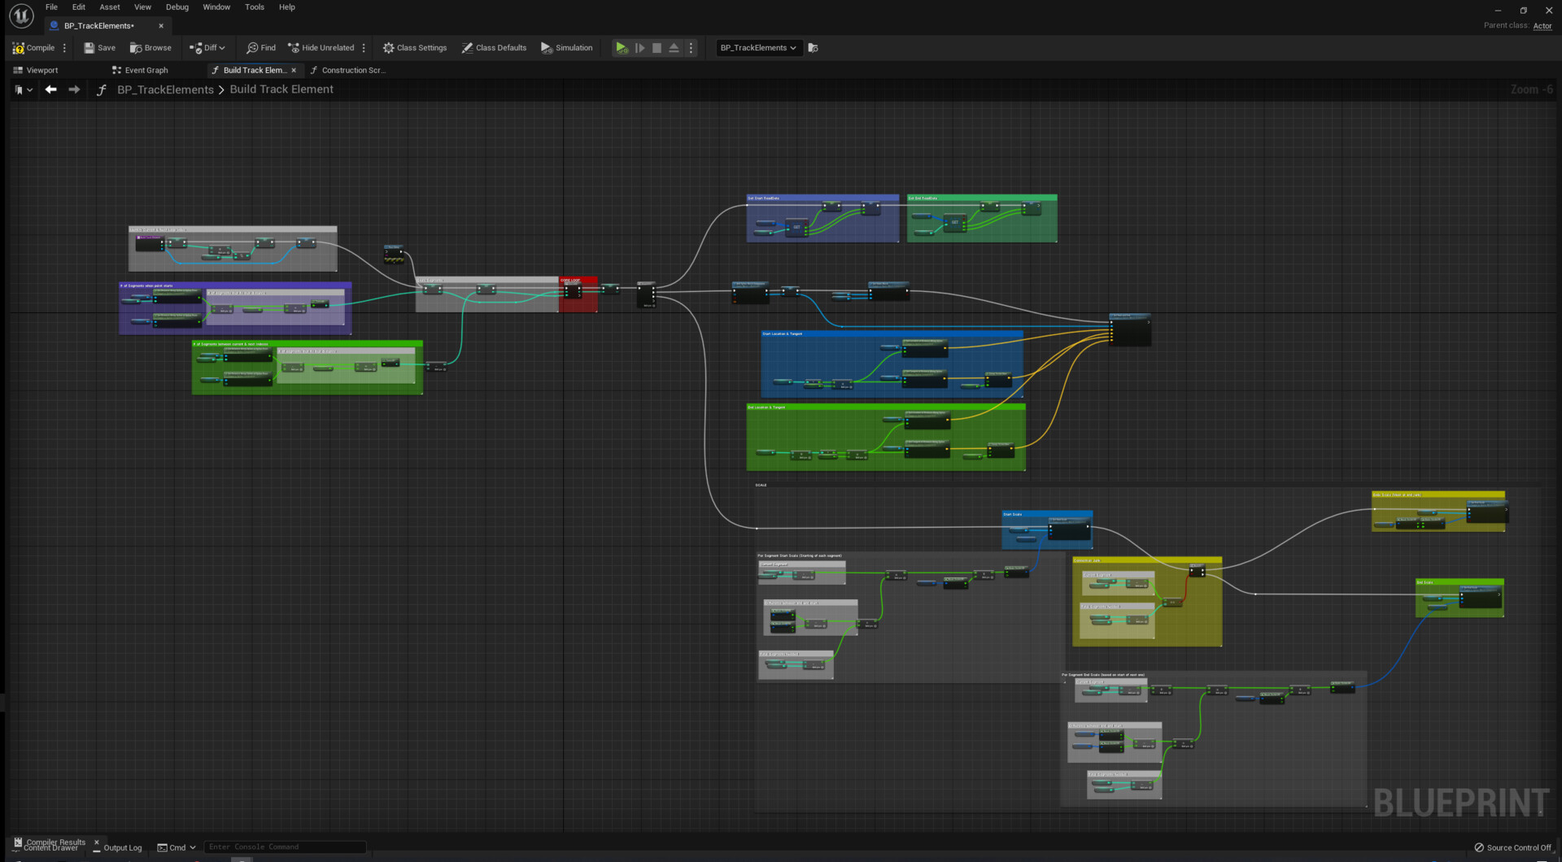Open the Debug menu
The width and height of the screenshot is (1562, 862).
coord(177,7)
